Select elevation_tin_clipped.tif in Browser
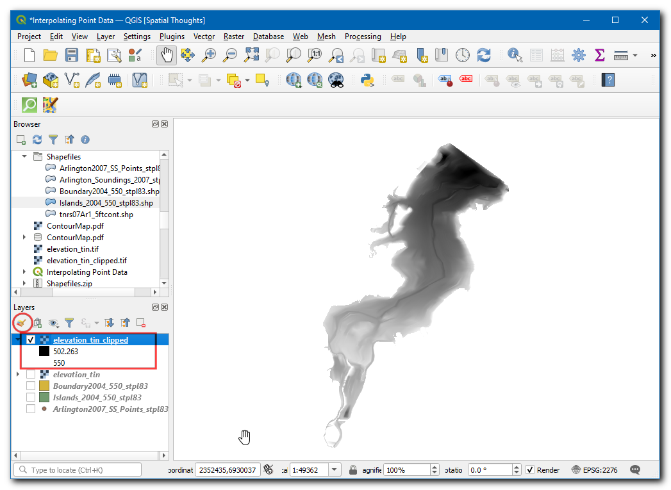 pyautogui.click(x=87, y=261)
